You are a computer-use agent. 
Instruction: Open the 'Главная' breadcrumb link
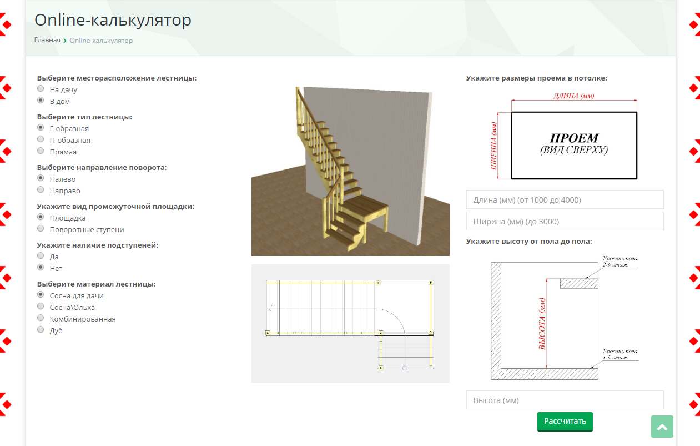tap(47, 41)
